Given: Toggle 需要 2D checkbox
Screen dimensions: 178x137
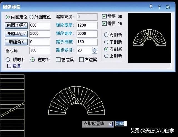Looking at the screenshot, I should click(104, 23).
